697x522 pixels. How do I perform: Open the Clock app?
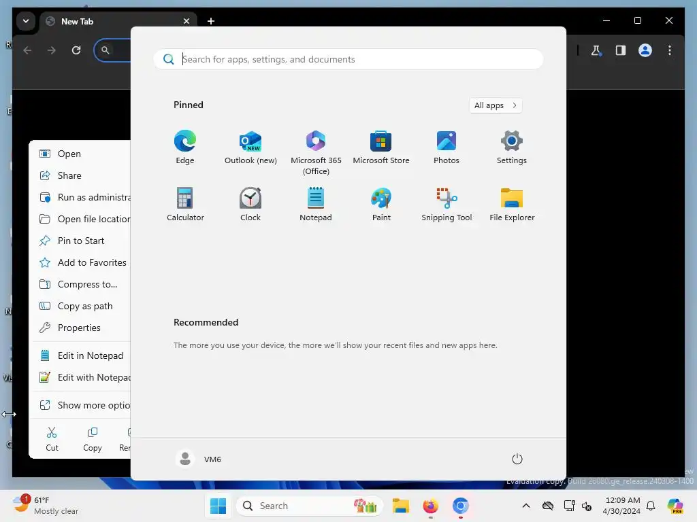250,205
